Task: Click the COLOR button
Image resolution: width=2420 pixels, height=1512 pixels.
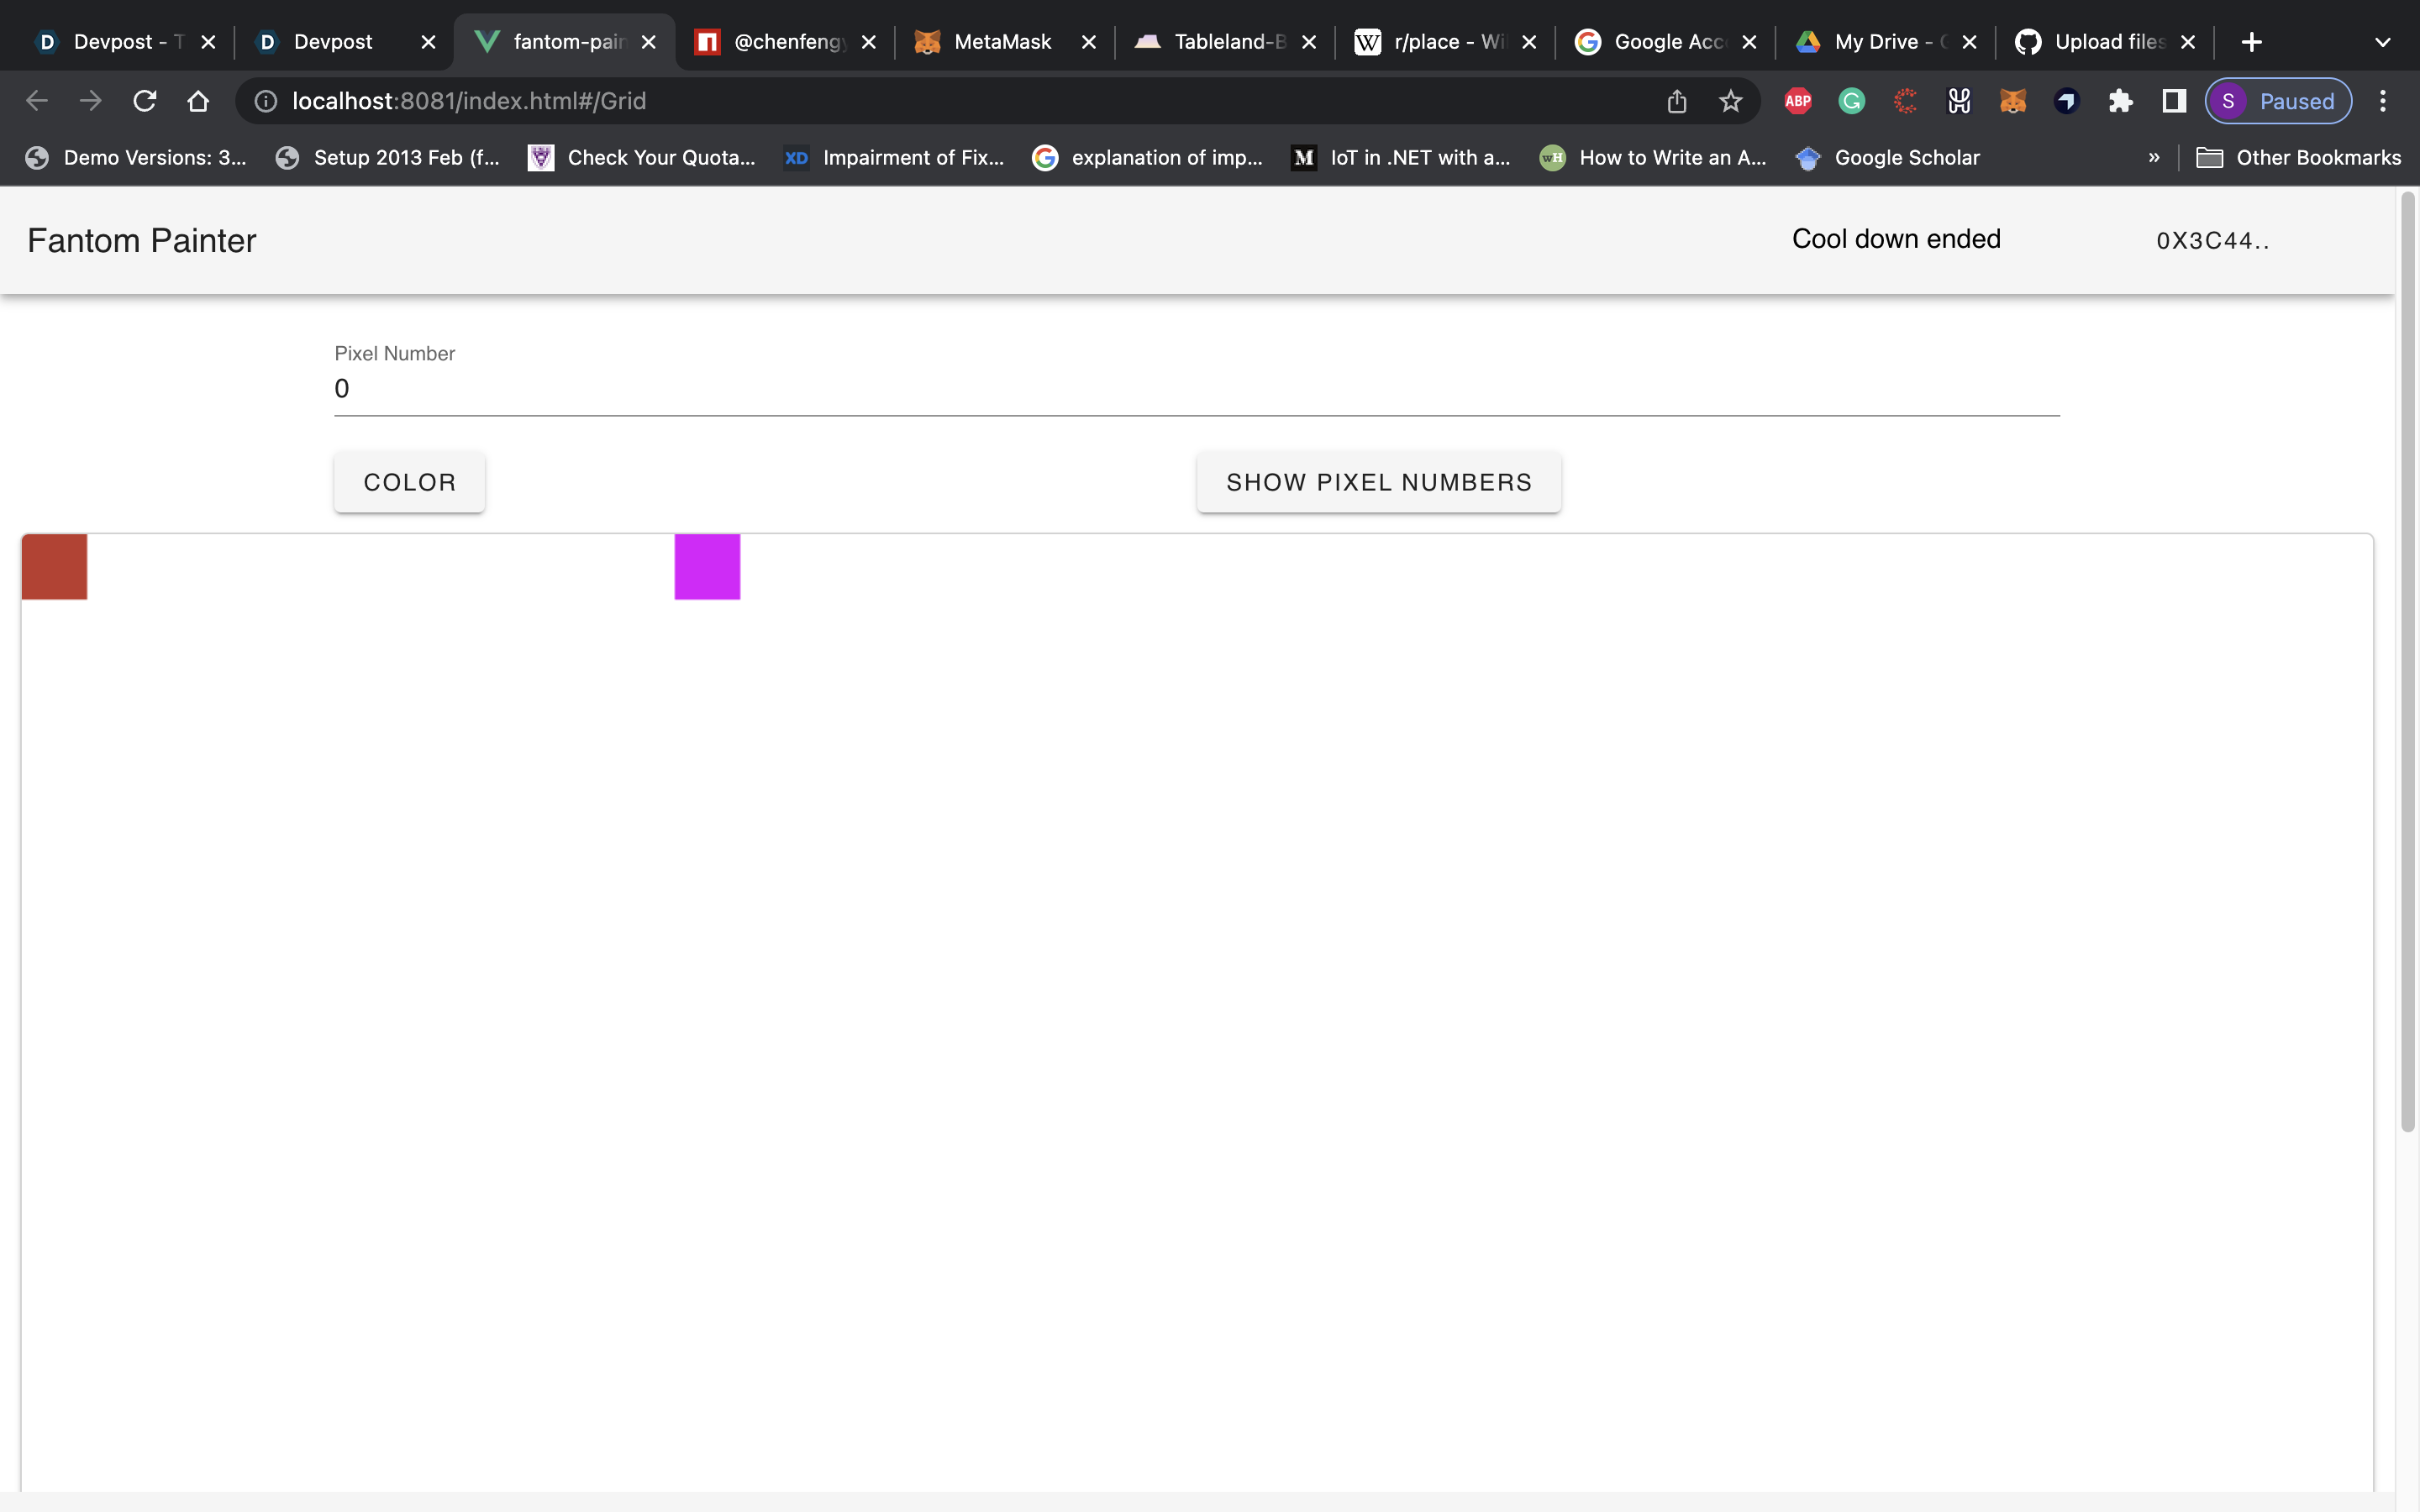Action: (x=409, y=482)
